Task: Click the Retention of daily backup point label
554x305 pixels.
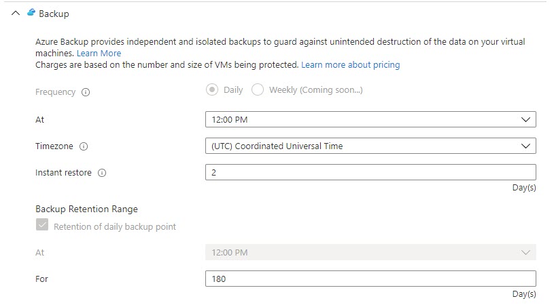Action: click(115, 227)
